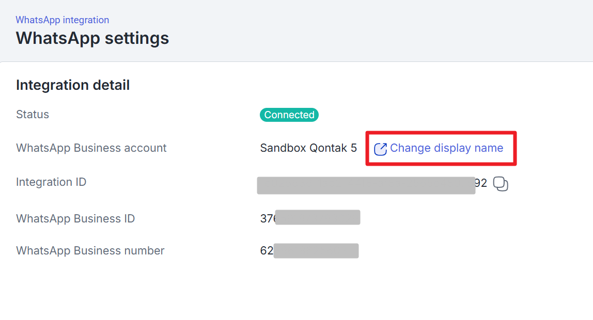Click the Integration ID field label
Screen dimensions: 593x320
pos(51,182)
